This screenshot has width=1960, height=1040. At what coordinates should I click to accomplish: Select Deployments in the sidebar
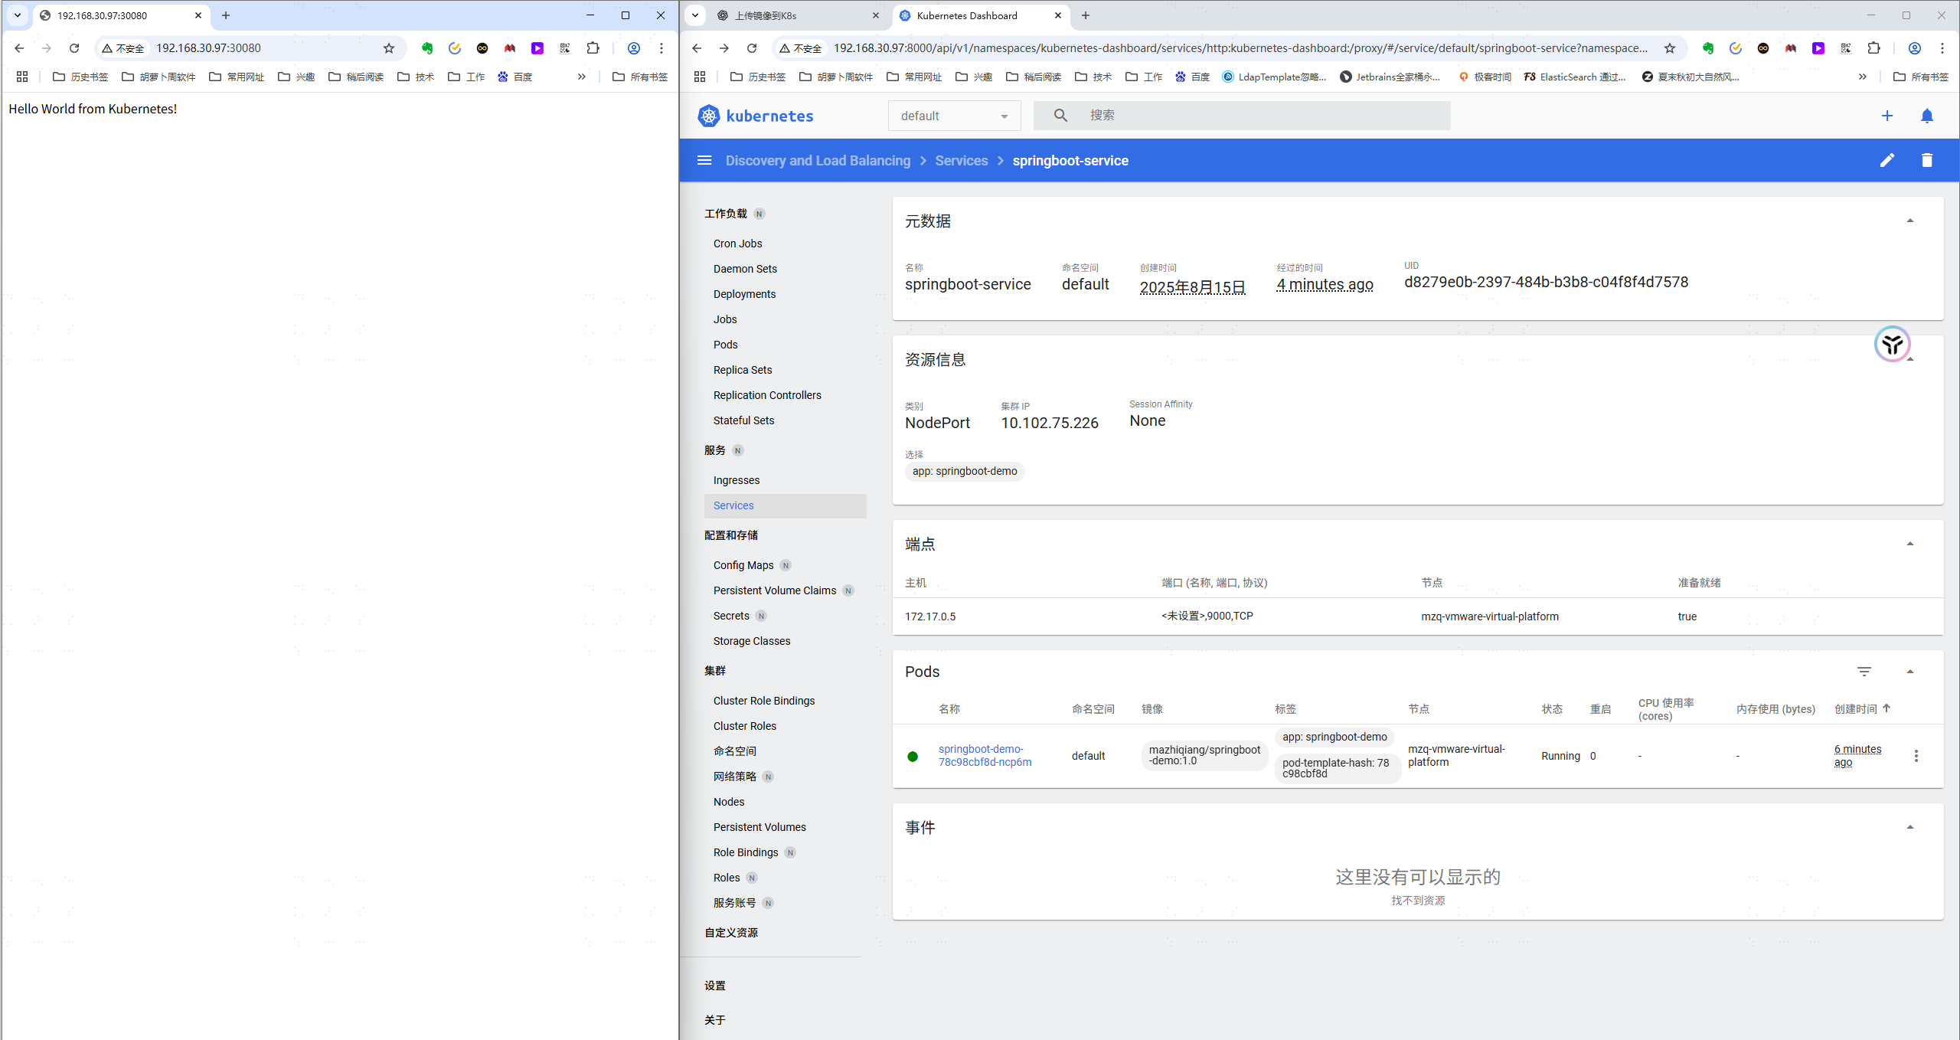tap(744, 294)
